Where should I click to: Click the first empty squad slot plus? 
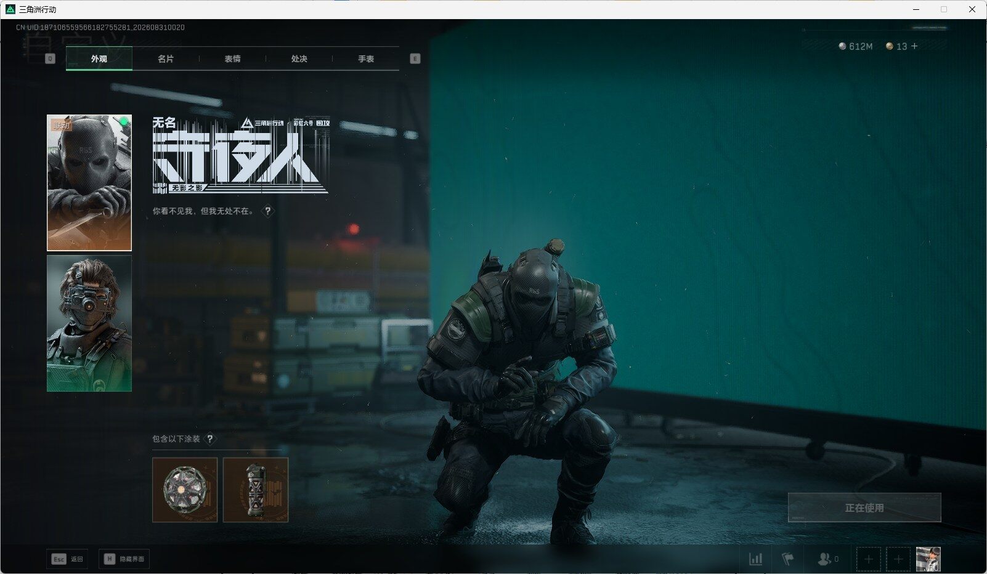(x=869, y=559)
